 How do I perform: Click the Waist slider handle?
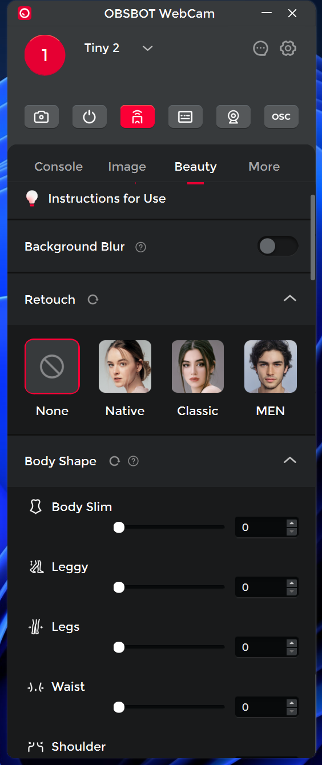pyautogui.click(x=119, y=707)
